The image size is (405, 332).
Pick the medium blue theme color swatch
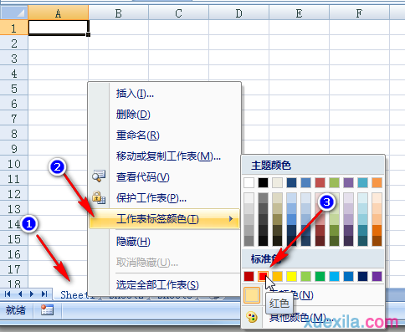305,183
